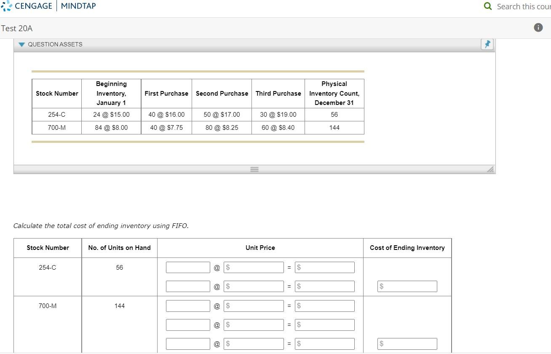The image size is (551, 354).
Task: Click first unit price field for 254-C
Action: pos(254,267)
